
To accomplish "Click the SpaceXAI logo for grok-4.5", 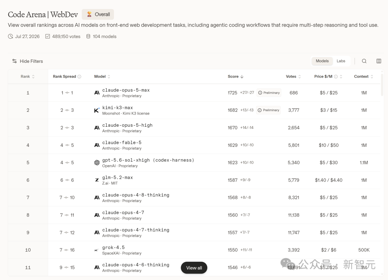I will tap(97, 250).
